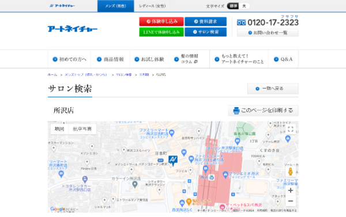The width and height of the screenshot is (346, 217).
Task: Click the Art Nature salon map marker
Action: [x=173, y=161]
